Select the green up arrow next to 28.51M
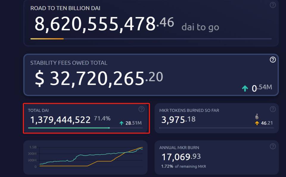The image size is (286, 177). (x=121, y=122)
